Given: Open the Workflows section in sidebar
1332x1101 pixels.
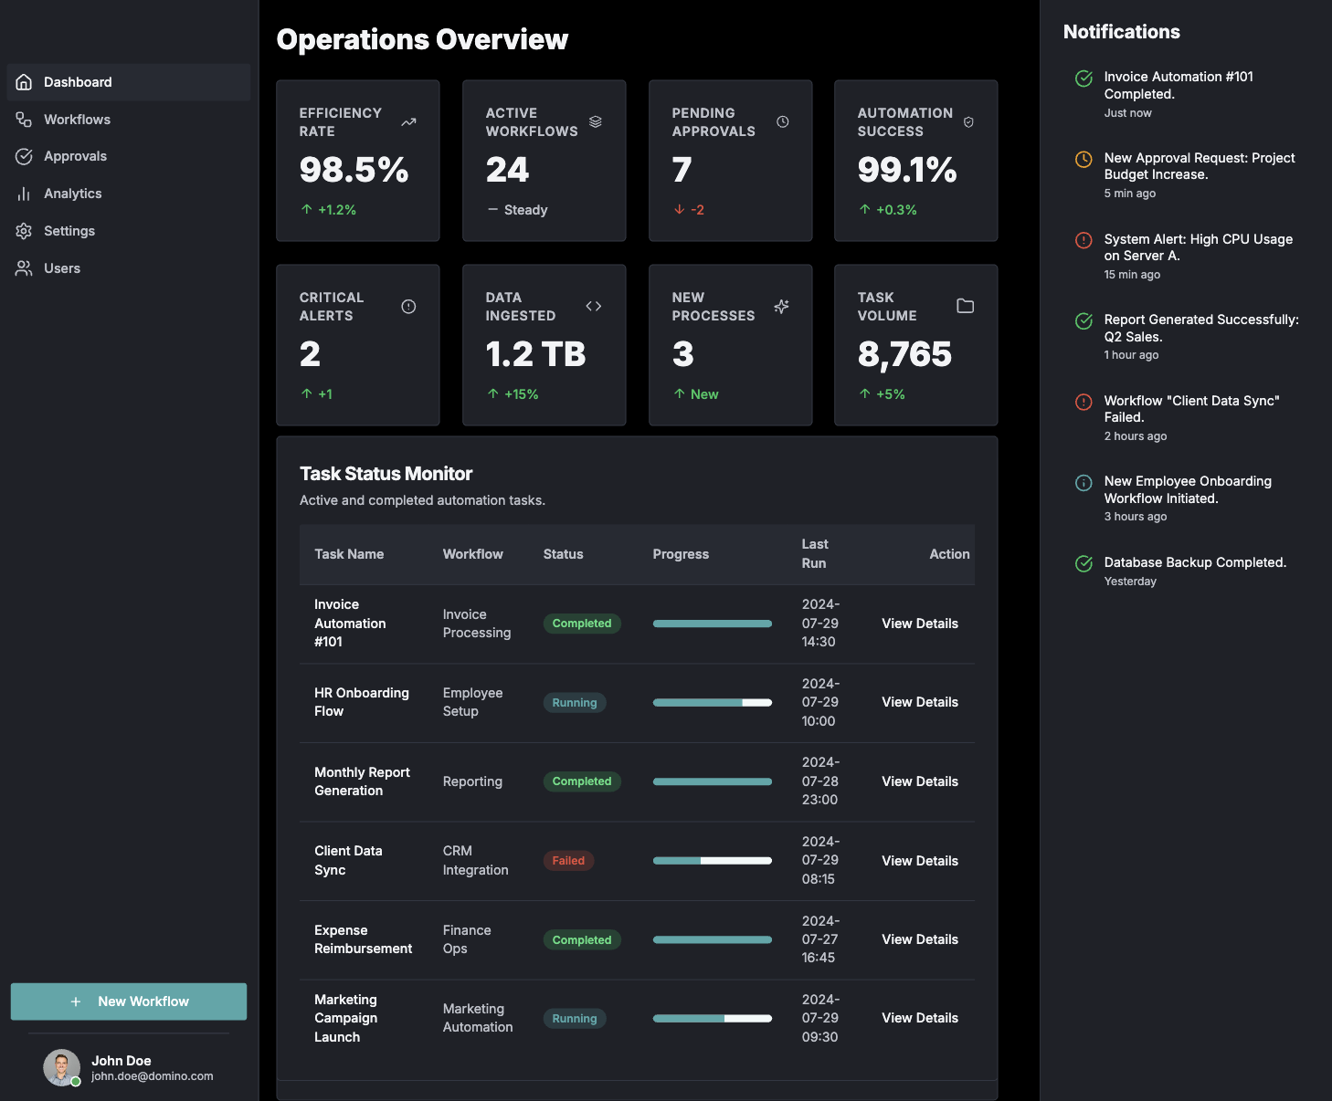Looking at the screenshot, I should click(77, 120).
